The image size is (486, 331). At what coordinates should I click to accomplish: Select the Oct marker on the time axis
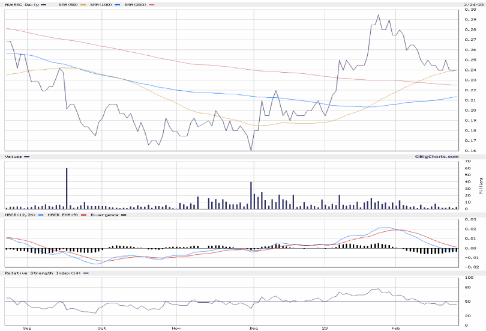101,329
